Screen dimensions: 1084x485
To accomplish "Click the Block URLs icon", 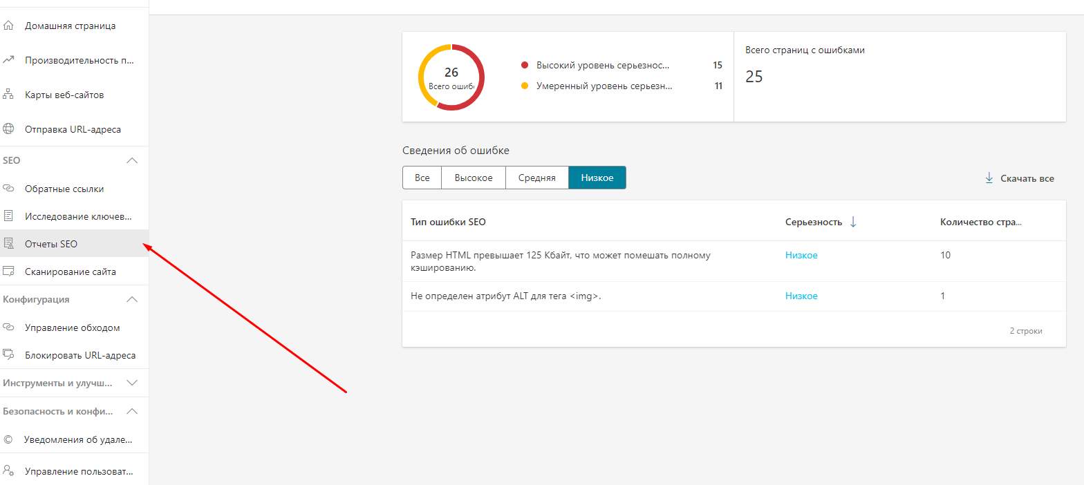I will tap(8, 355).
